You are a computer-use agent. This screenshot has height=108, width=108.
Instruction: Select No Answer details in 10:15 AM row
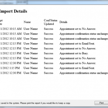tap(78, 29)
